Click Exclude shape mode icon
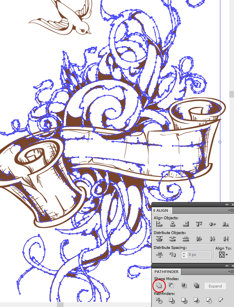The height and width of the screenshot is (307, 234). click(197, 286)
